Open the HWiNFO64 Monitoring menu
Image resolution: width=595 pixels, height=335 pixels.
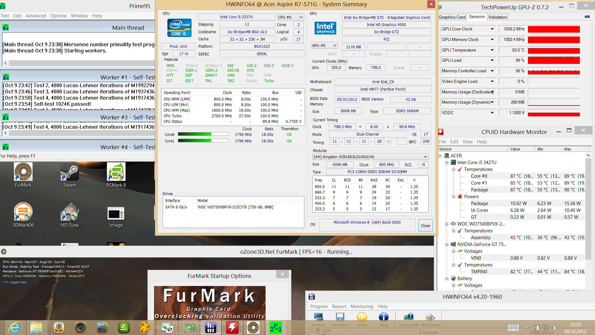362,306
